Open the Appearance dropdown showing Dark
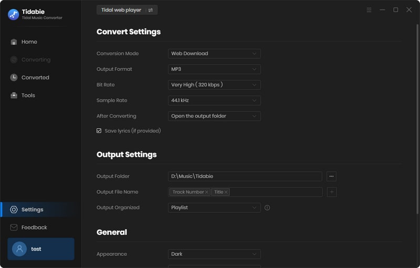The height and width of the screenshot is (268, 420). pos(214,254)
